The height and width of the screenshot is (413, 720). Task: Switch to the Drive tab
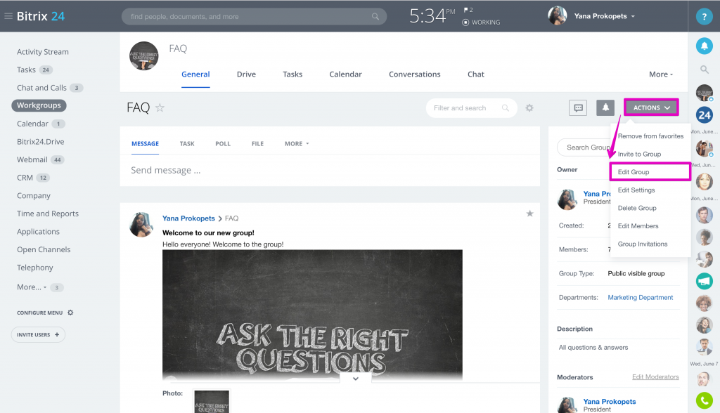(246, 74)
